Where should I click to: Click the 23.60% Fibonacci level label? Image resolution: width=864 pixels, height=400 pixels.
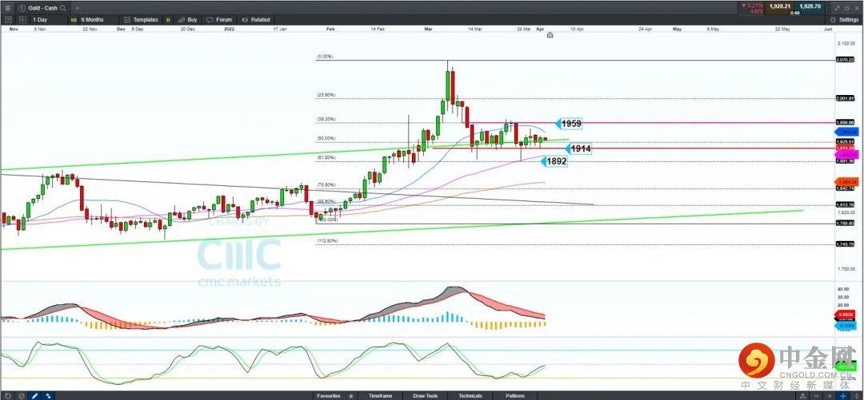326,95
